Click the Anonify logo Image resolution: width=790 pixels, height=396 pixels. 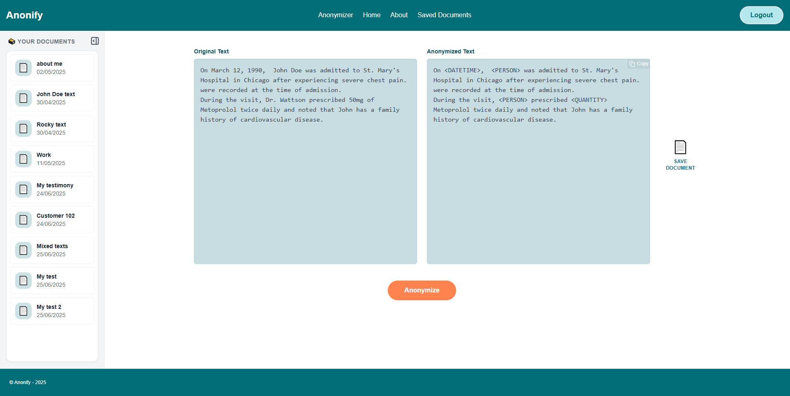point(24,15)
